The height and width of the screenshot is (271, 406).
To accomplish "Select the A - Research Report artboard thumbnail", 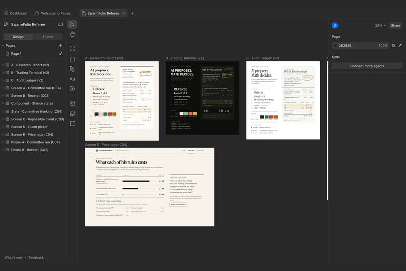I will pos(122,101).
